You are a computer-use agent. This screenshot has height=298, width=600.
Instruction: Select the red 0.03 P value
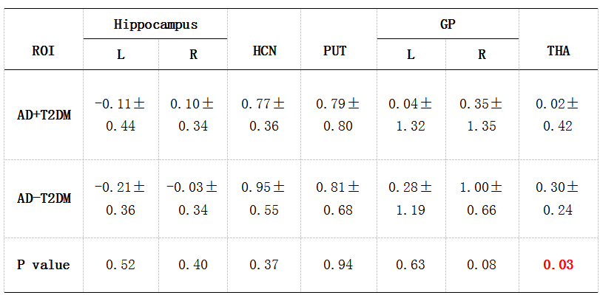[x=558, y=264]
